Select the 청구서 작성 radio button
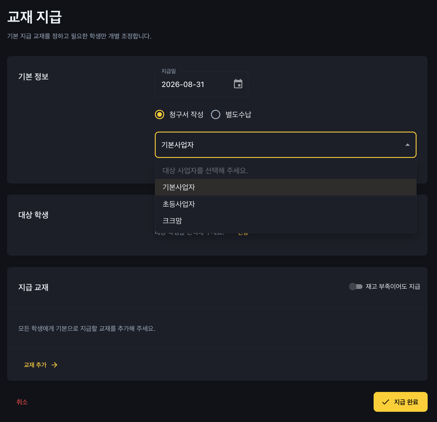Viewport: 437px width, 422px height. (x=159, y=114)
